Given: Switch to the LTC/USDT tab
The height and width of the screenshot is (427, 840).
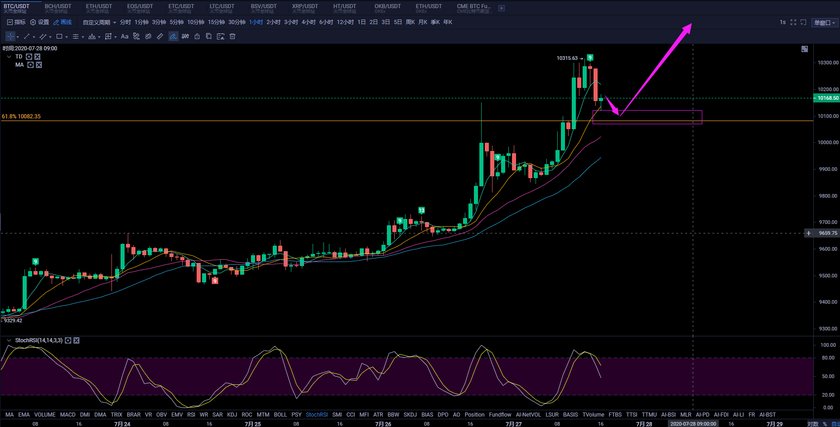Looking at the screenshot, I should 222,8.
